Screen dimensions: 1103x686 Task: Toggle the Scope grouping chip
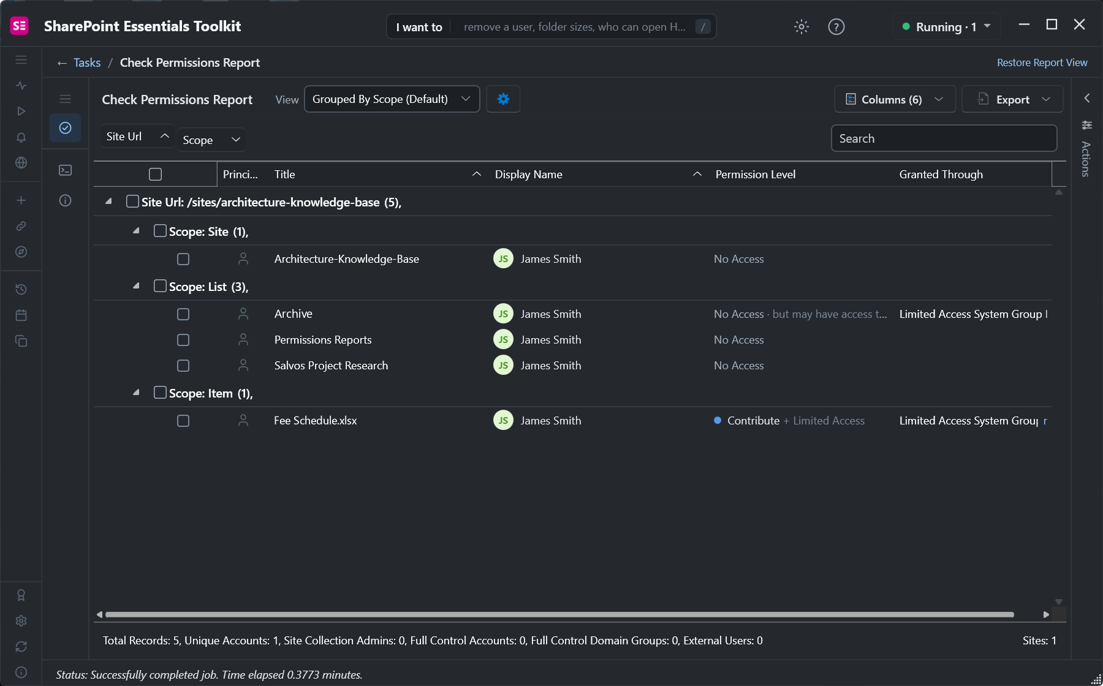click(x=211, y=140)
